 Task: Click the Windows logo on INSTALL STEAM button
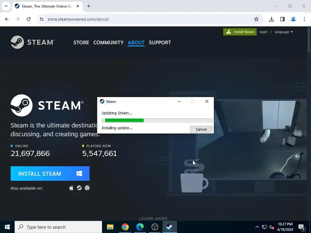pyautogui.click(x=79, y=174)
